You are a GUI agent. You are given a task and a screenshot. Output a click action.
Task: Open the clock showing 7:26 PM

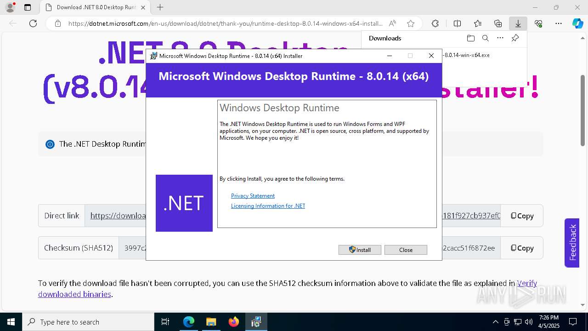[x=549, y=322]
